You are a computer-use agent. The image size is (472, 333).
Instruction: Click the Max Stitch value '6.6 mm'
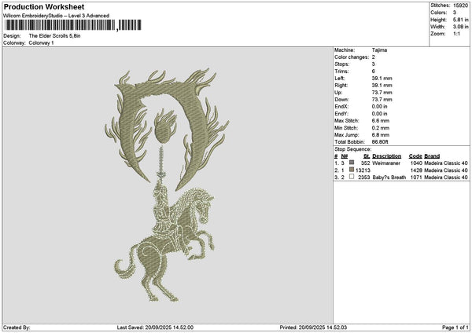point(381,121)
